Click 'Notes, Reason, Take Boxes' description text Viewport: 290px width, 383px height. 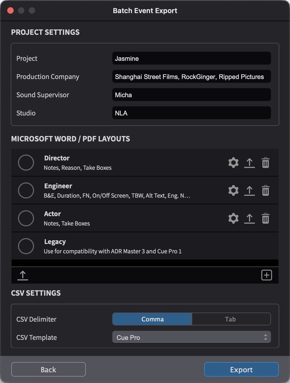78,168
